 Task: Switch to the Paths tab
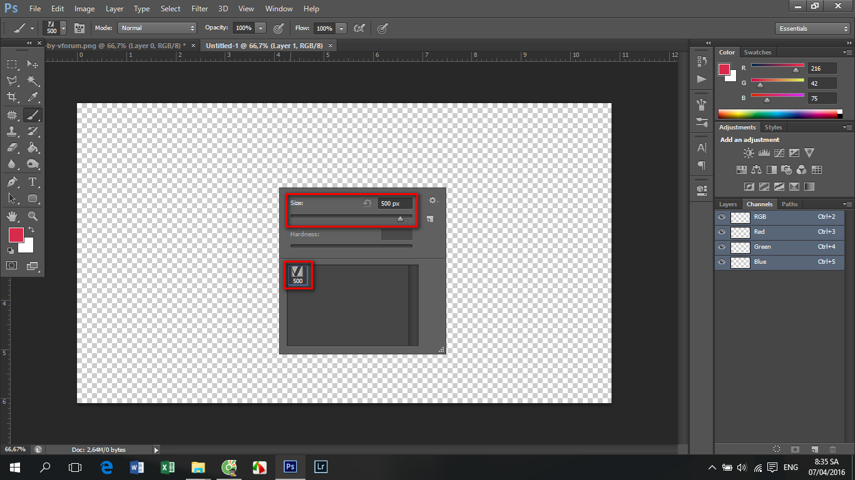[x=790, y=204]
